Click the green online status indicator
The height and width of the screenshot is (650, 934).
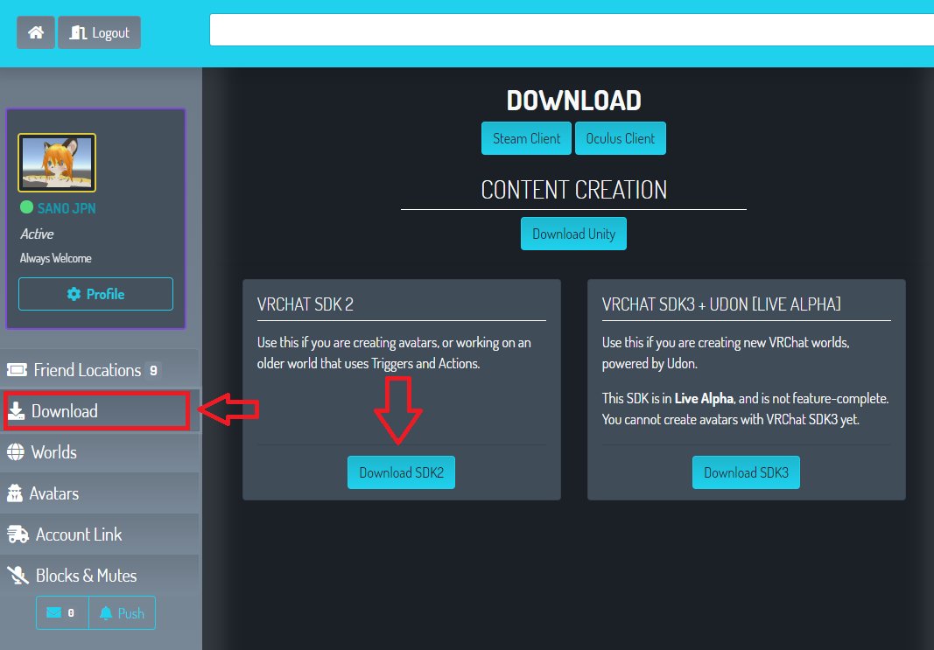[26, 207]
